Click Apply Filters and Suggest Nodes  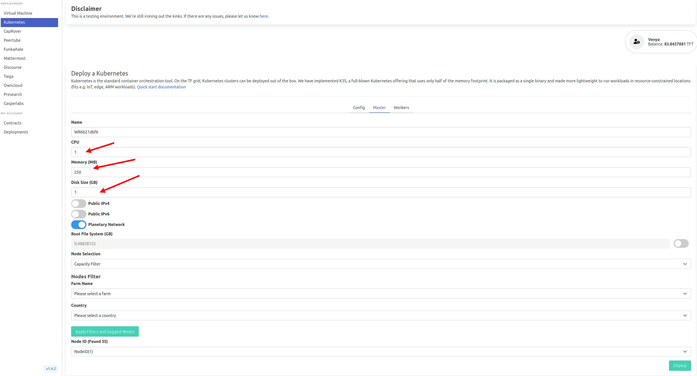coord(105,331)
